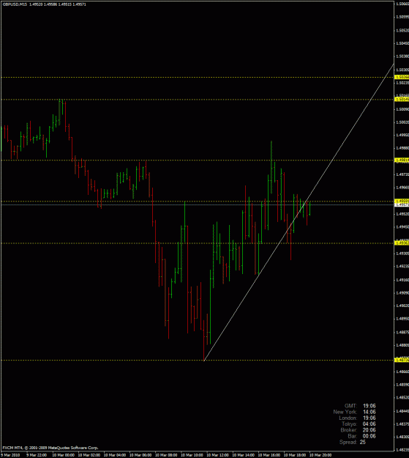The image size is (409, 458).
Task: Click the New York 14:06 clock value
Action: 369,412
